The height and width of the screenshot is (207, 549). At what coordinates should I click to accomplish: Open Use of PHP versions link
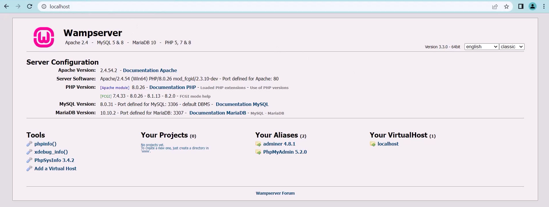[x=269, y=88]
